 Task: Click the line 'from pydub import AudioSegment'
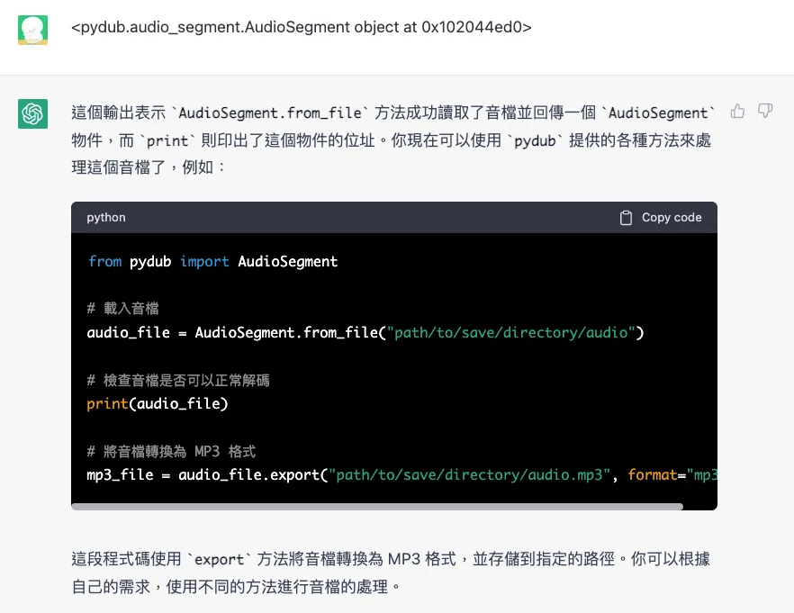click(x=212, y=261)
